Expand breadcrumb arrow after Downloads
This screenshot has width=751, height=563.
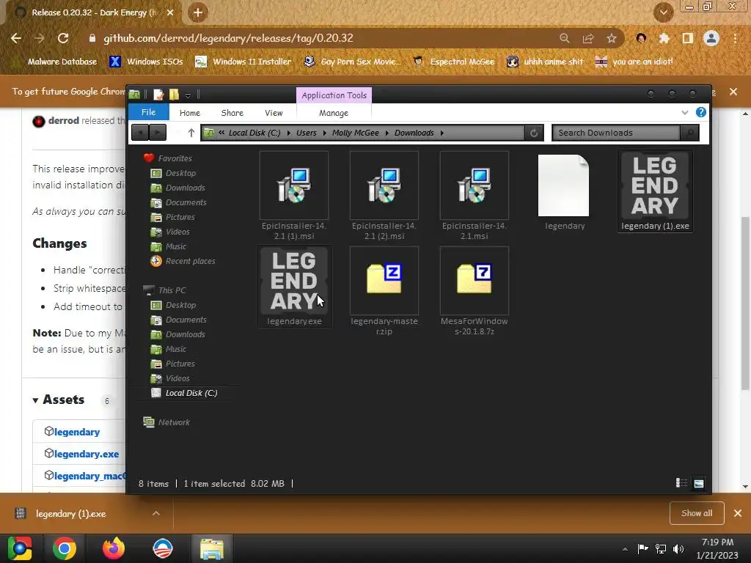(442, 133)
